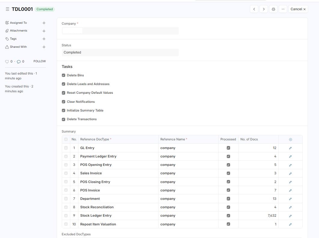Click the print icon

[273, 9]
